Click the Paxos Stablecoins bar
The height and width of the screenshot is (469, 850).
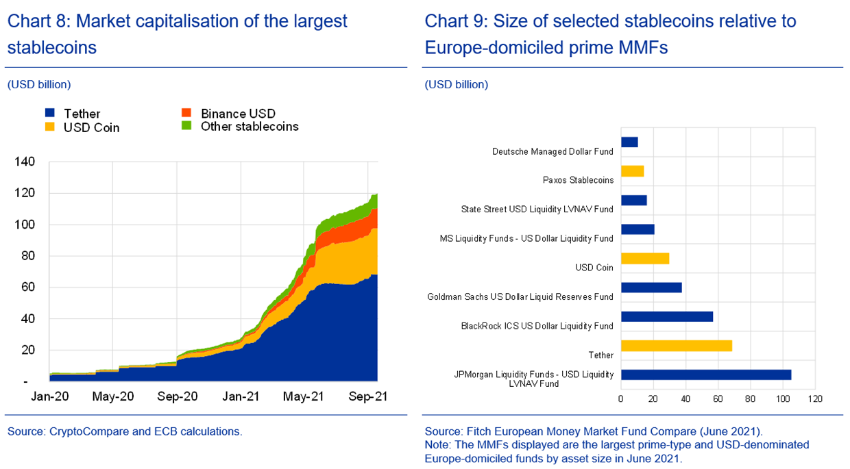632,171
